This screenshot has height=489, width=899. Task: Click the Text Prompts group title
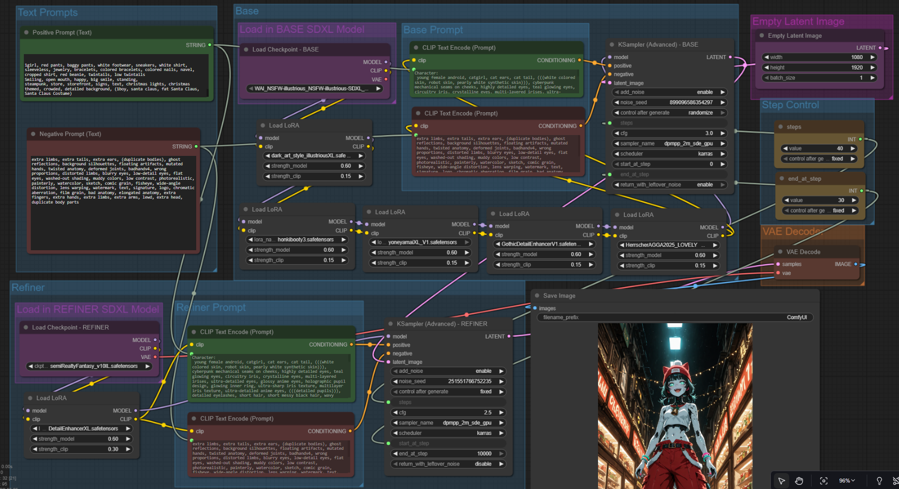[48, 12]
